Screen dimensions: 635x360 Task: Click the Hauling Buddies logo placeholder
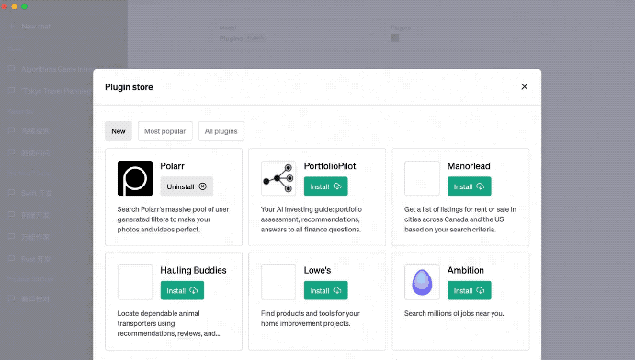coord(135,282)
